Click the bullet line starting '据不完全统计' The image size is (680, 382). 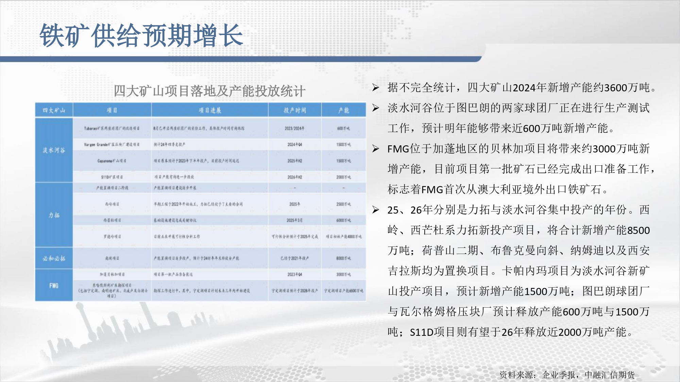coord(522,88)
